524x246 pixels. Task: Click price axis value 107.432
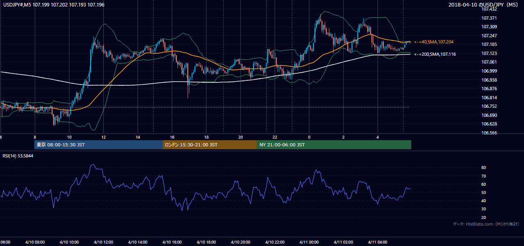pos(489,9)
